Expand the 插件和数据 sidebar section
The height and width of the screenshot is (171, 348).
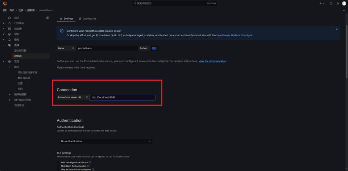click(x=10, y=94)
